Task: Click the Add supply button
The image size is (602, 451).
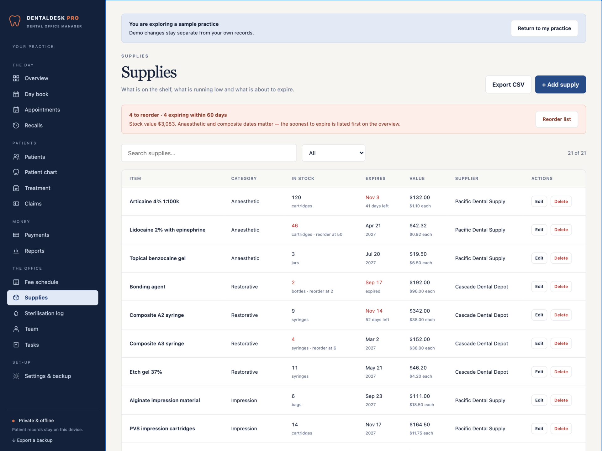Action: click(x=560, y=85)
